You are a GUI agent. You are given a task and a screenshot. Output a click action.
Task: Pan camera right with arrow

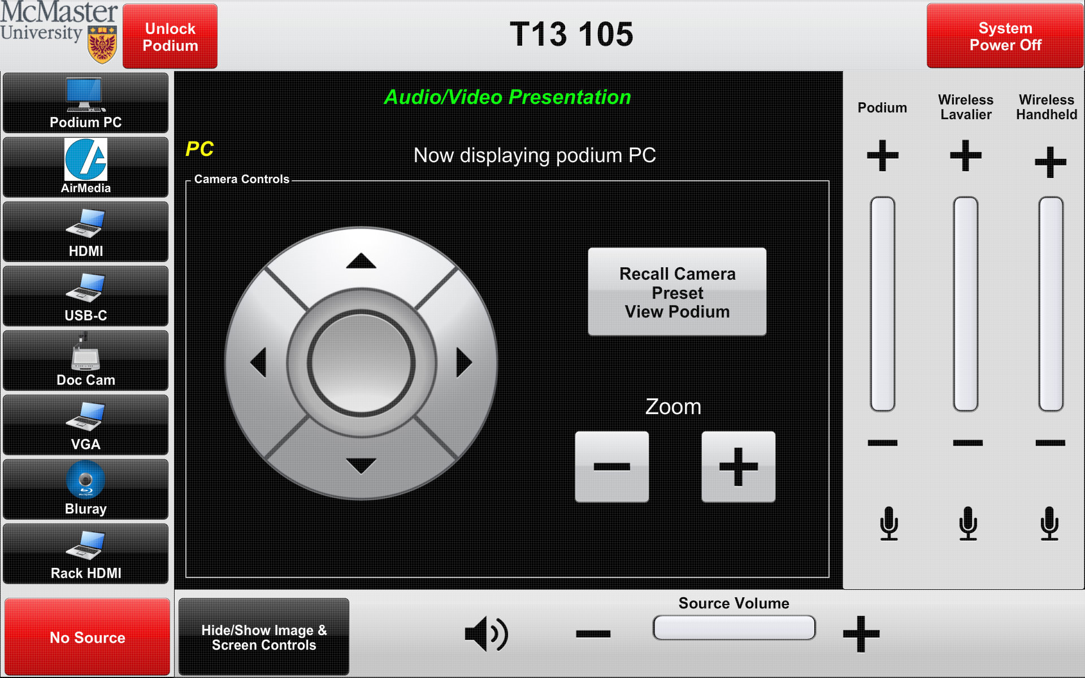(464, 362)
